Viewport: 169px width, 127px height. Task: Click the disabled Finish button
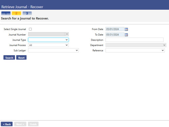[33, 124]
